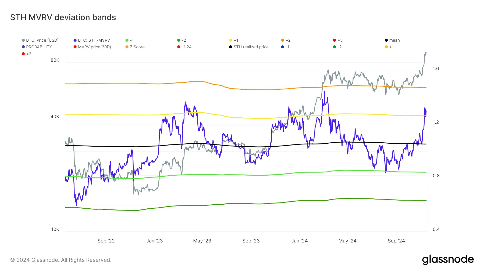Click the Jan '23 date axis label

[154, 241]
